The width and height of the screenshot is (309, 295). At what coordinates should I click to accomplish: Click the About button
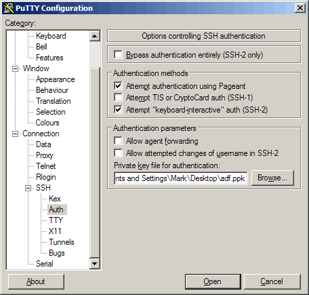[36, 281]
